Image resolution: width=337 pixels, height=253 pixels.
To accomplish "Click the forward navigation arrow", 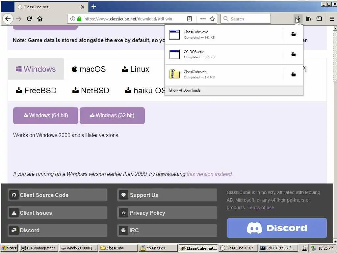I will coord(19,19).
